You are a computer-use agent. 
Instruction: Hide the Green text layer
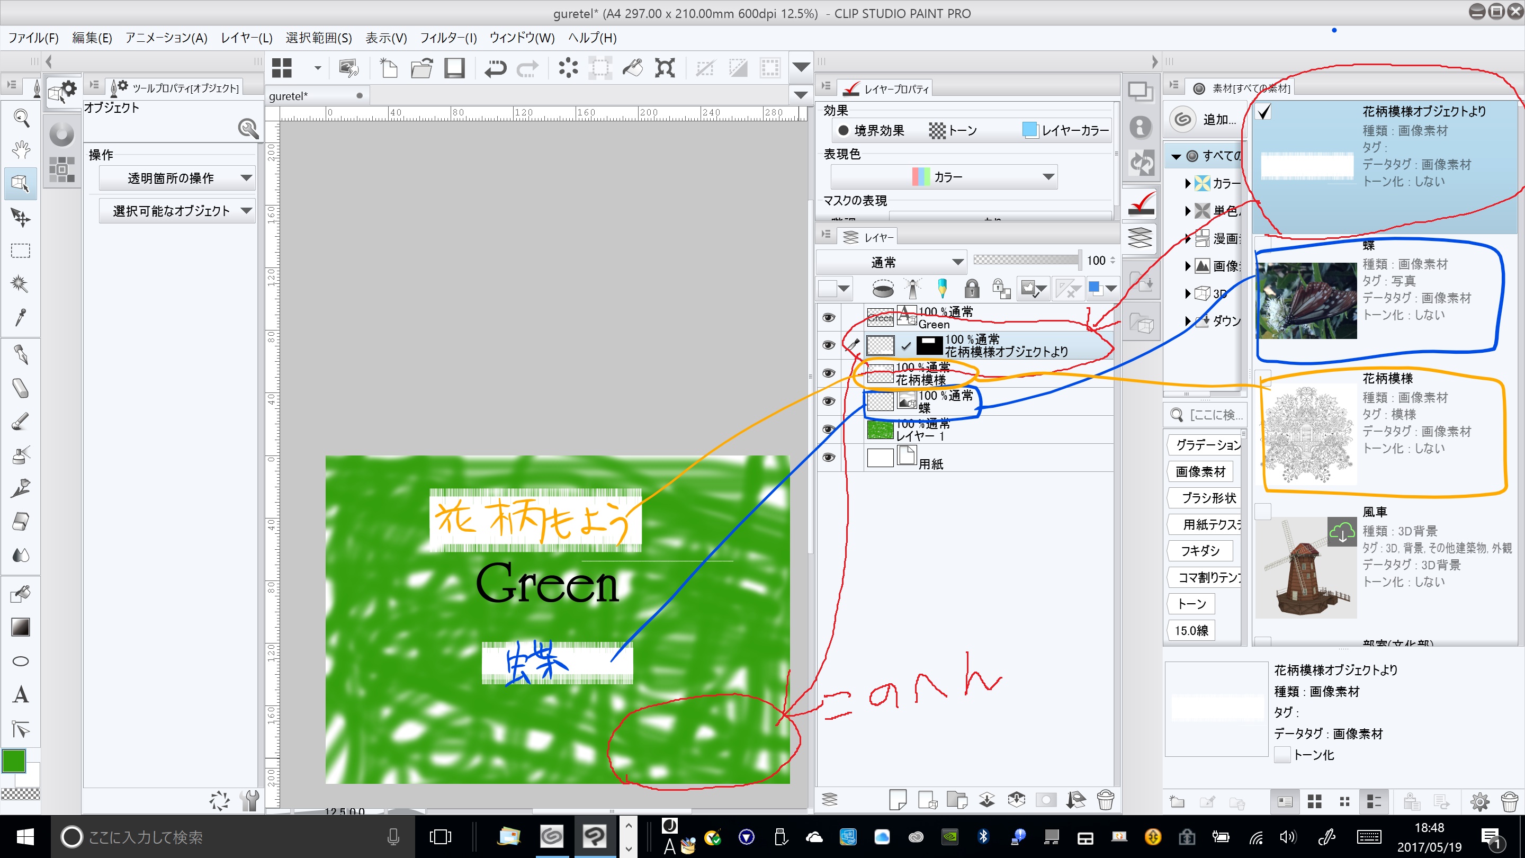(x=829, y=318)
